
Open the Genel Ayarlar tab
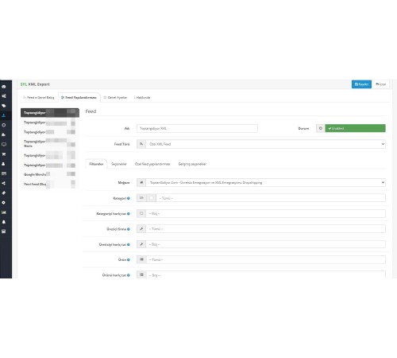(115, 98)
